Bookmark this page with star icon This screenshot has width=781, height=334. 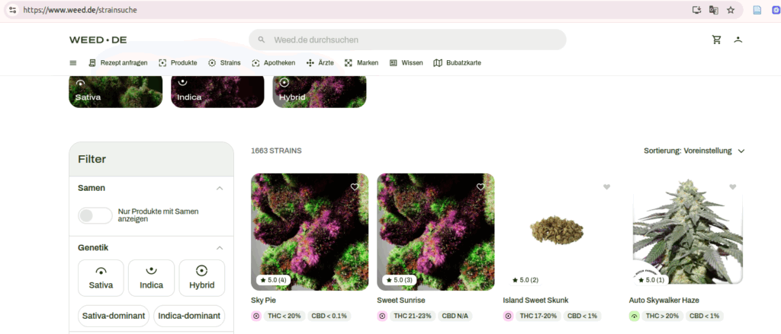pos(731,10)
